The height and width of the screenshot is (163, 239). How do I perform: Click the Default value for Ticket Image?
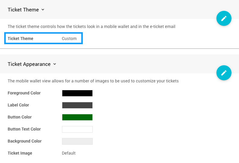coord(69,153)
